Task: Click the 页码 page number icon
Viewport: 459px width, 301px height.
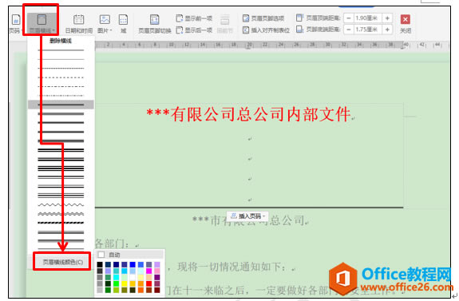Action: (x=15, y=20)
